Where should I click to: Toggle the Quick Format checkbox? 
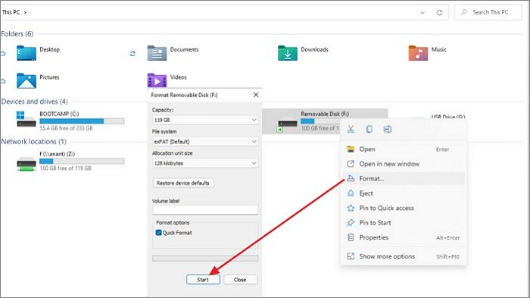pos(158,233)
